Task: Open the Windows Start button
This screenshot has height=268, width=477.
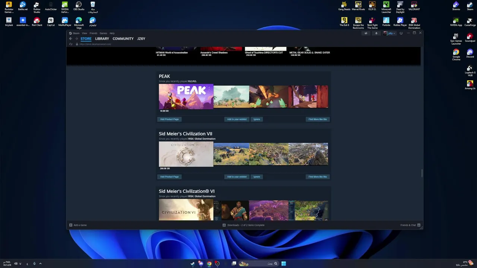Action: point(284,264)
